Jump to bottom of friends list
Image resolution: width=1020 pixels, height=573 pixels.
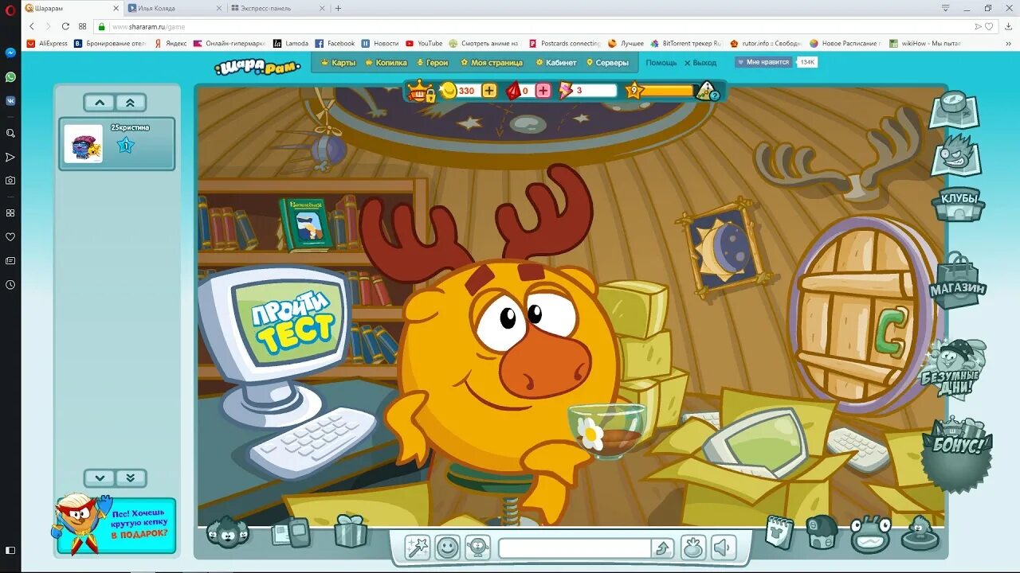(x=130, y=478)
